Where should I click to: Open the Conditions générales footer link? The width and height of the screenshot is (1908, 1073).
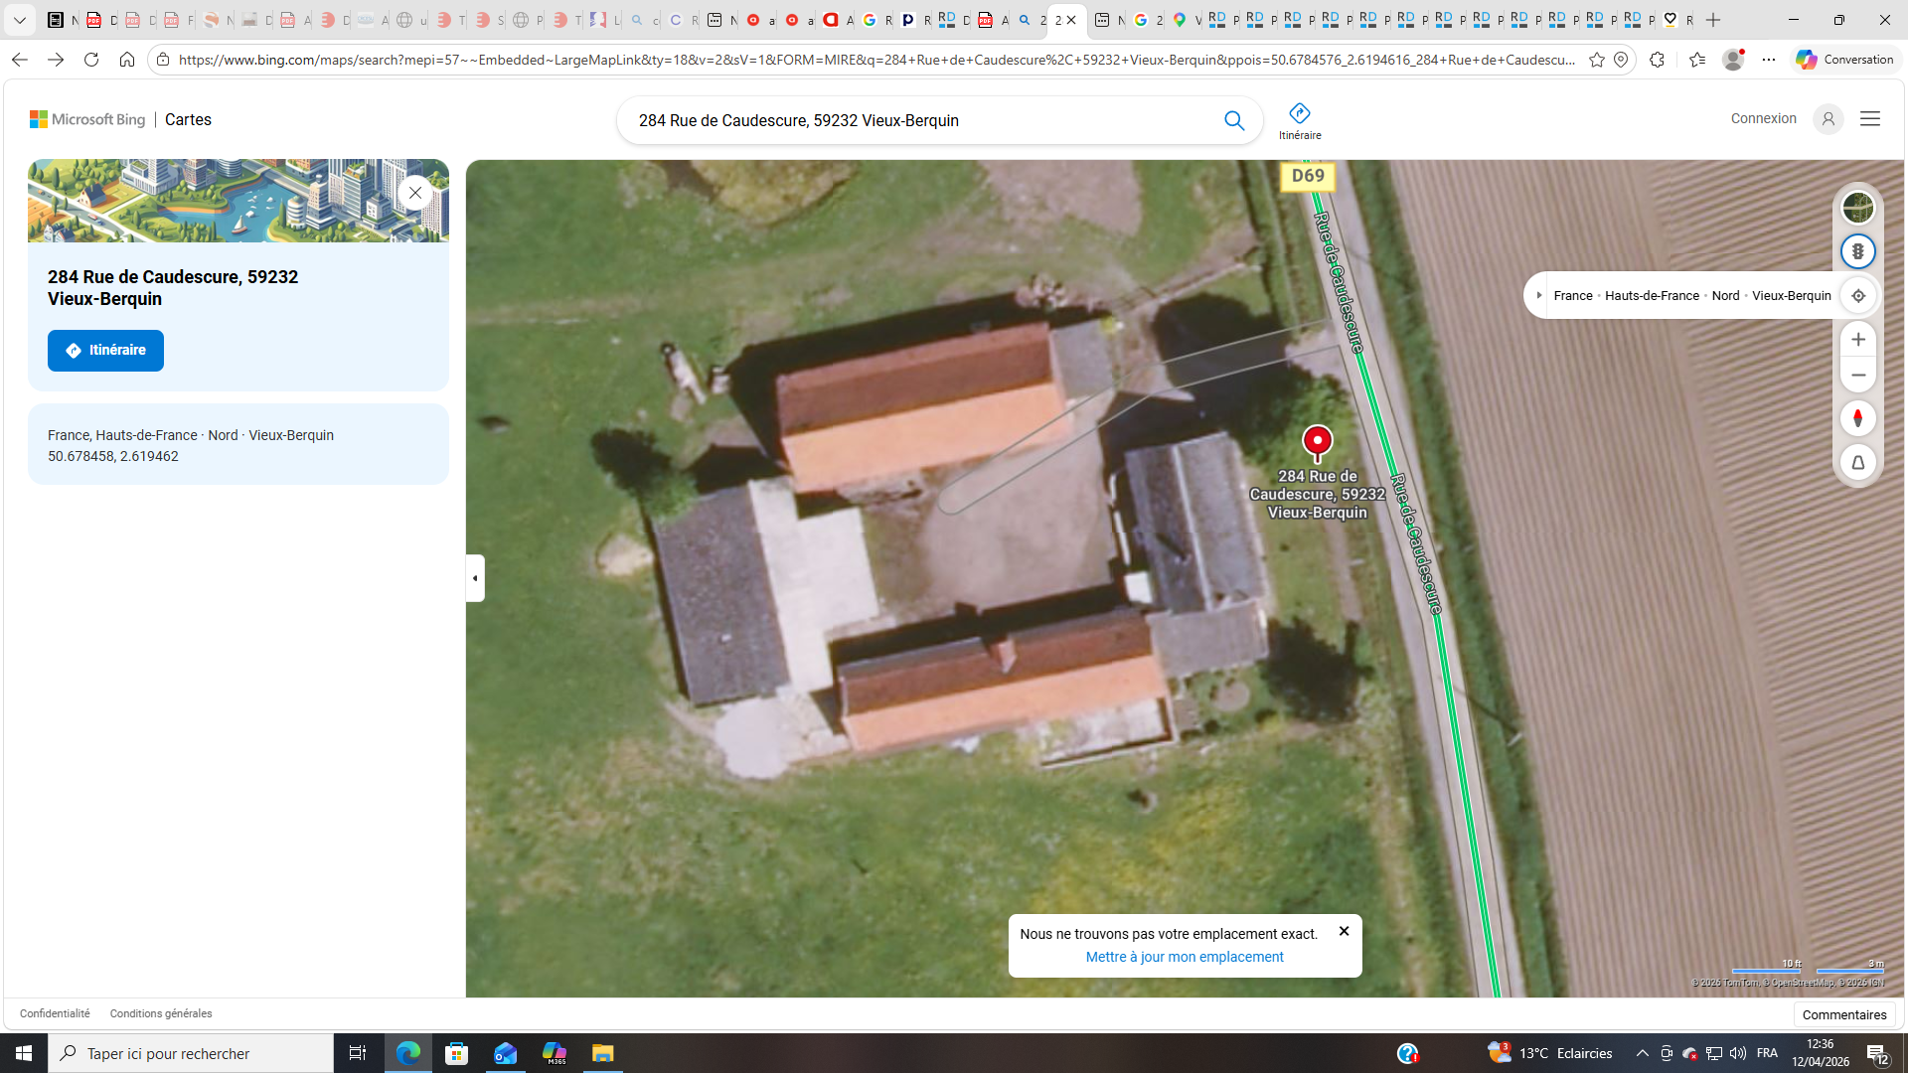161,1013
